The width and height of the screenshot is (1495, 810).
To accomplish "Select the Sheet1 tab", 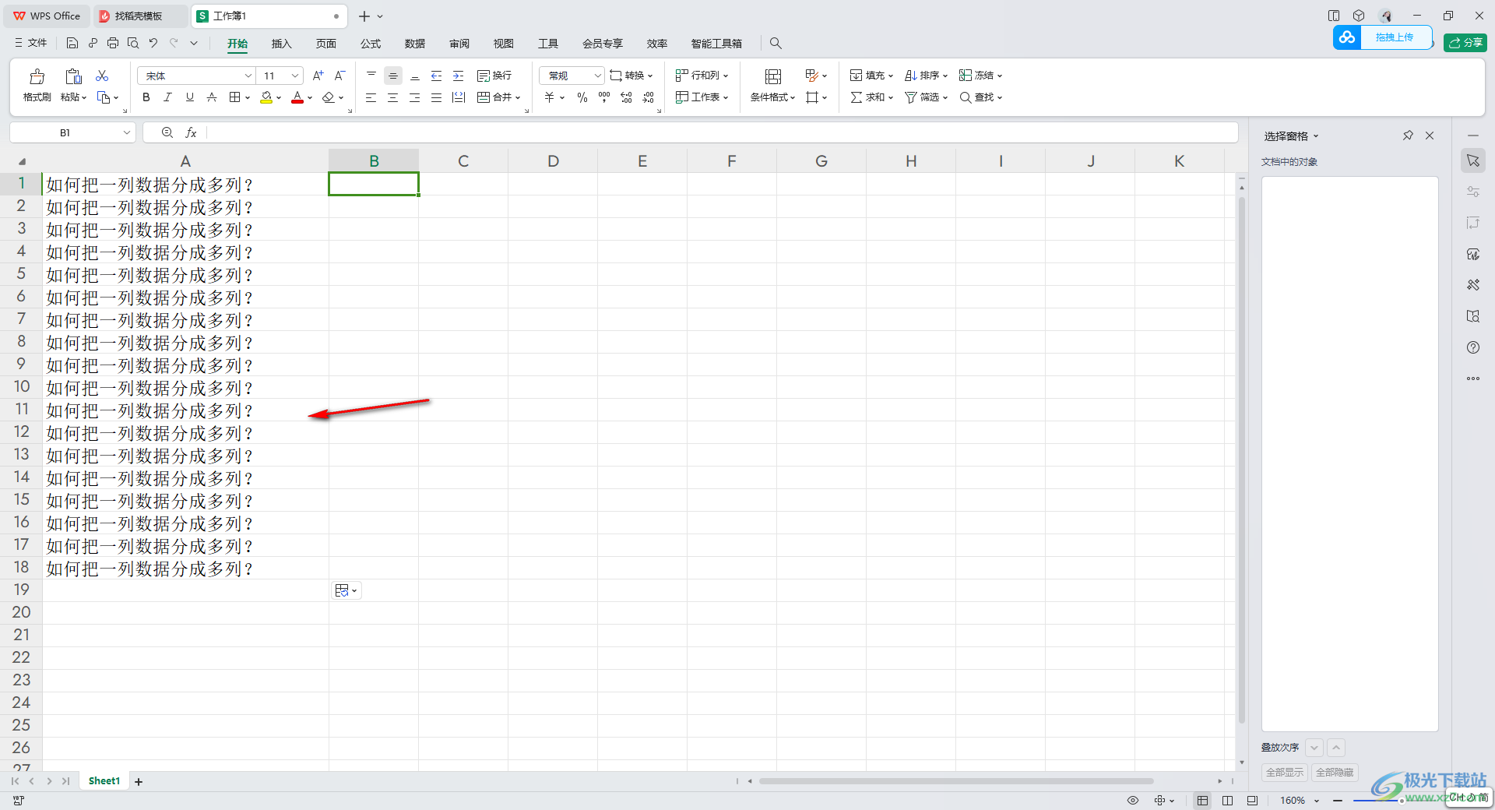I will tap(104, 781).
